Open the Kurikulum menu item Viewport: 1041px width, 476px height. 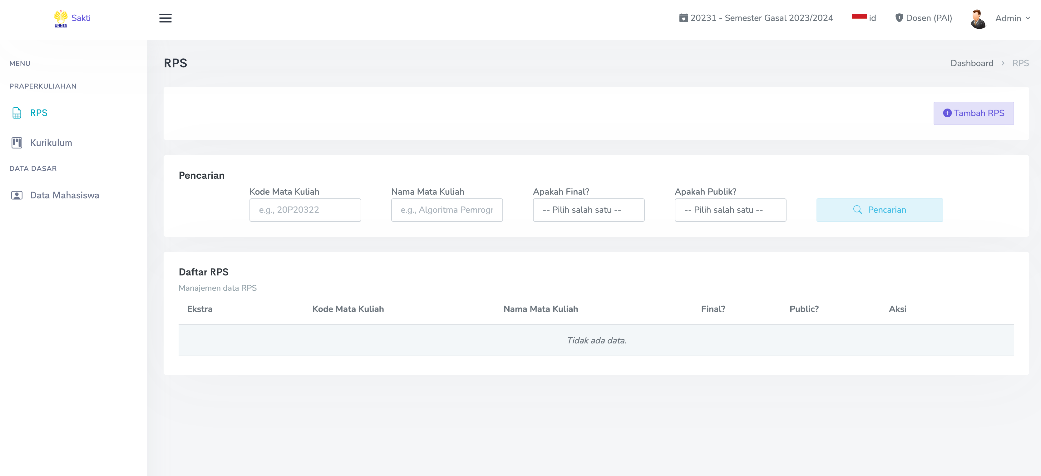[51, 143]
